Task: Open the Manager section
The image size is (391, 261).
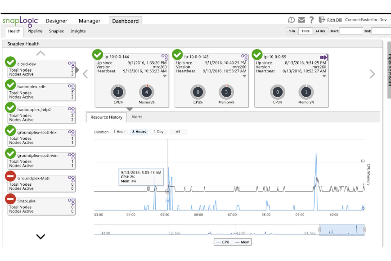Action: click(x=89, y=21)
